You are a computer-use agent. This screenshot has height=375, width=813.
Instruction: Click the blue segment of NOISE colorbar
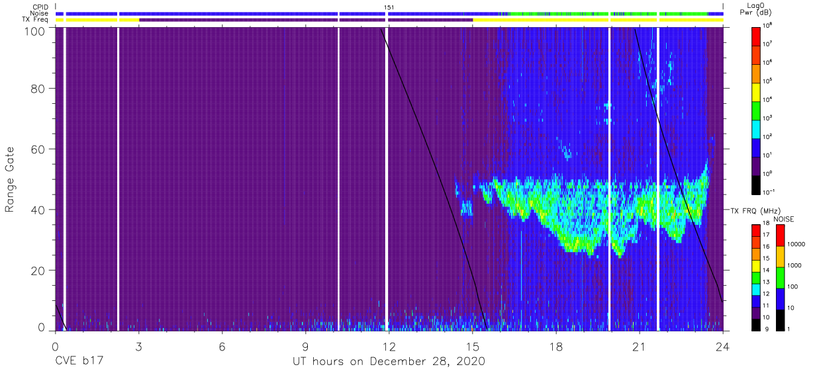[x=780, y=298]
